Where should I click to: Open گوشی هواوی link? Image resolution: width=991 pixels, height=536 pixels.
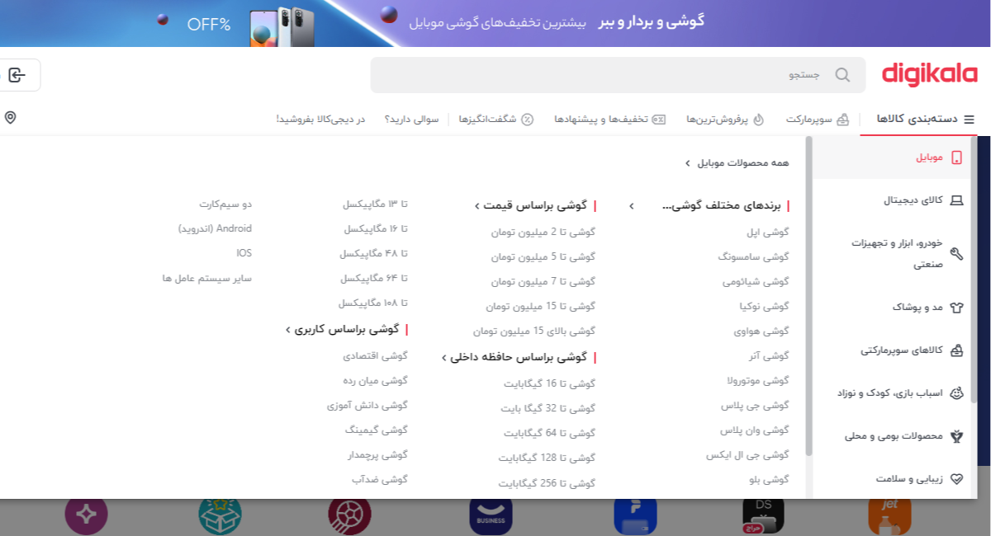[761, 331]
